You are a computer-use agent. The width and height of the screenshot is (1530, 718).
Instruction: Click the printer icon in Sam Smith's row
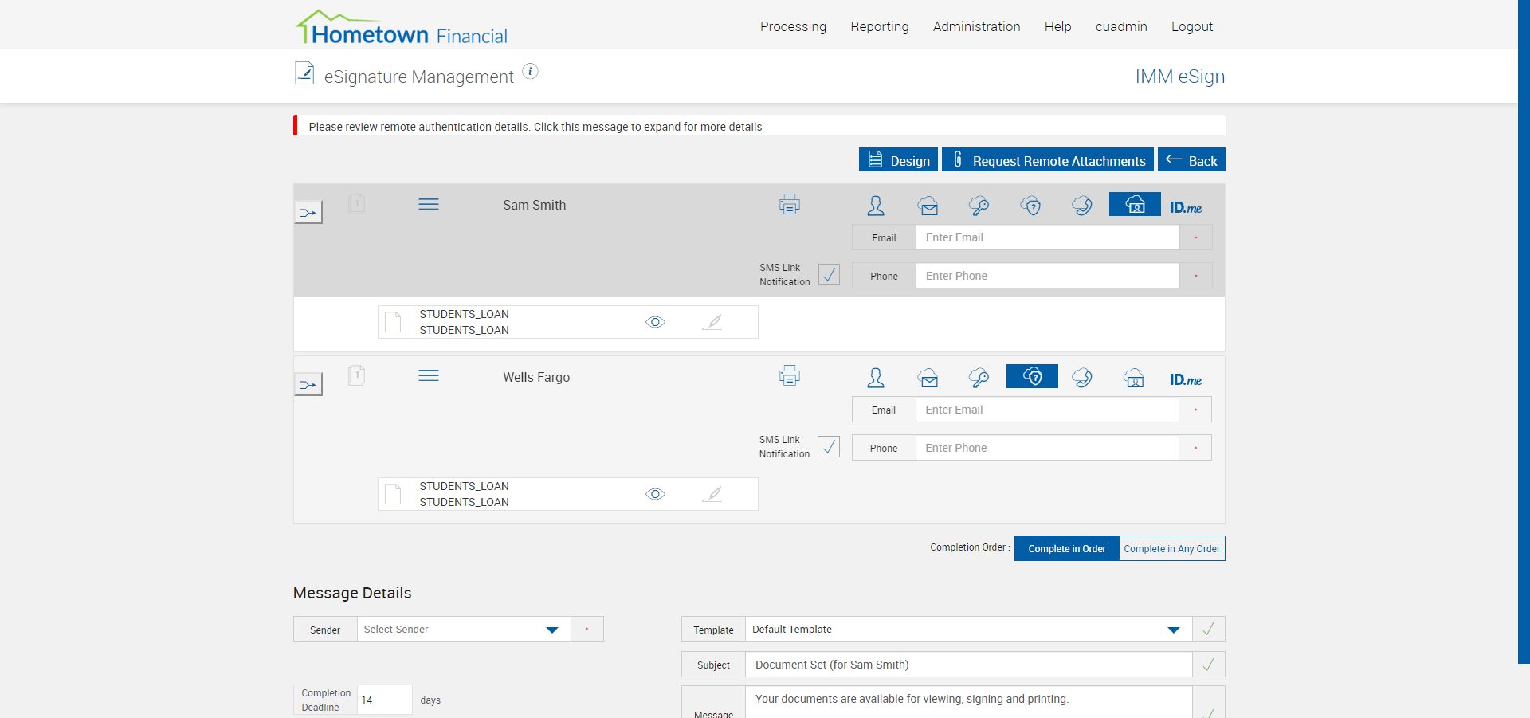tap(789, 204)
